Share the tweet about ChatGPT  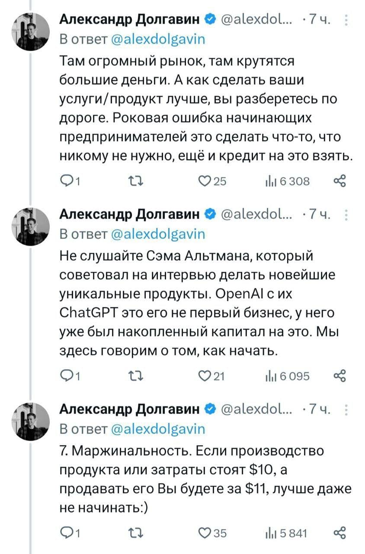point(340,376)
